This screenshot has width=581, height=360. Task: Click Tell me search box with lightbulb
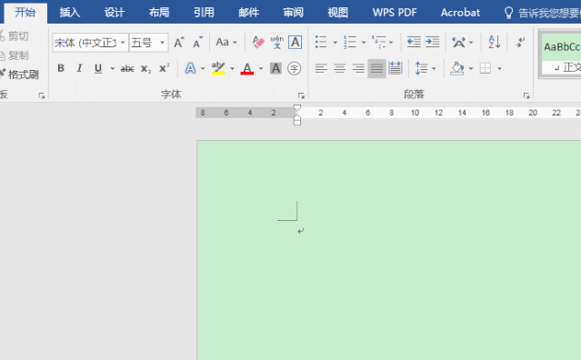[542, 13]
